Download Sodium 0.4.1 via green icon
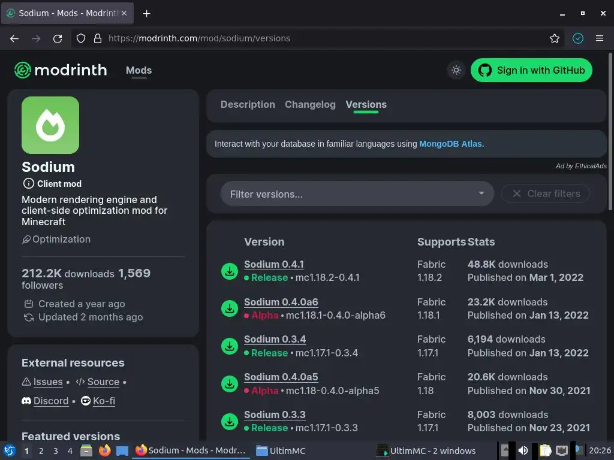This screenshot has height=460, width=614. [x=230, y=271]
